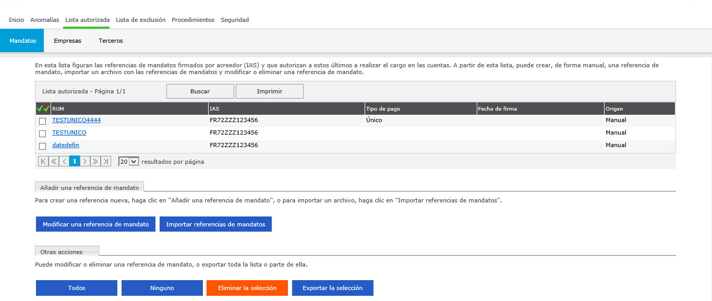Go to the previous page arrow

point(64,162)
